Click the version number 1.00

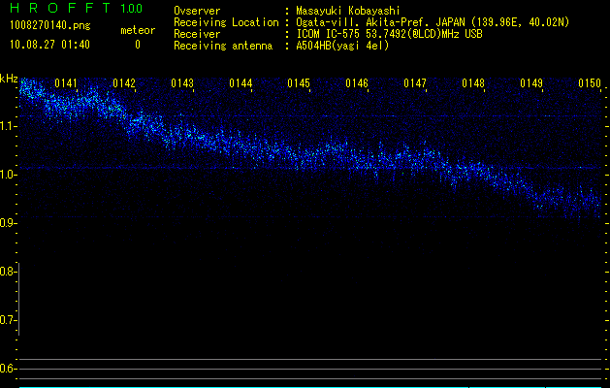[x=130, y=9]
